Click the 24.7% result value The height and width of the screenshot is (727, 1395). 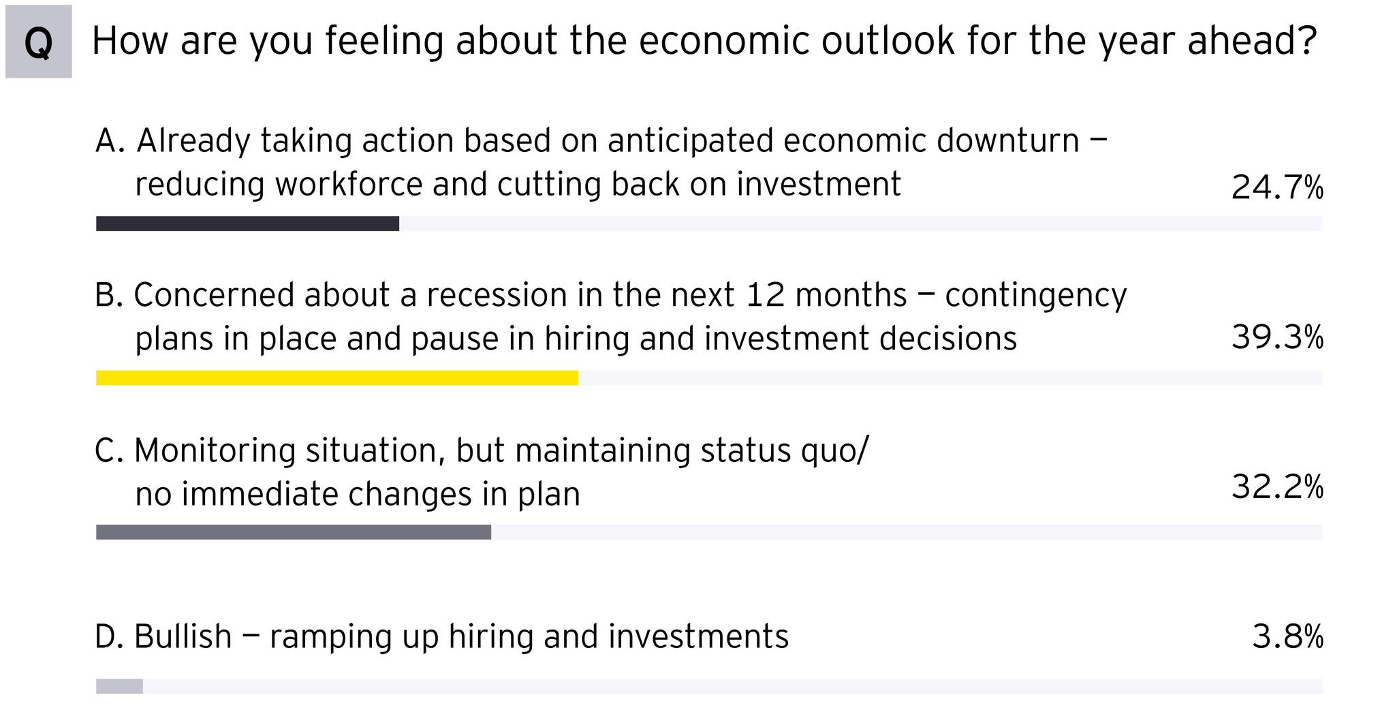pos(1277,187)
